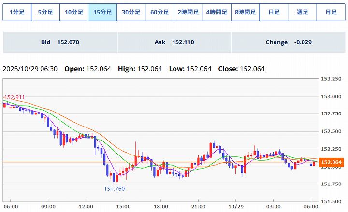Click the Ask 152.110 price panel
The width and height of the screenshot is (348, 212).
point(174,42)
